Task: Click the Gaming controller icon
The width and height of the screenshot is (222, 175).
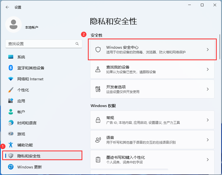Action: tap(10, 134)
